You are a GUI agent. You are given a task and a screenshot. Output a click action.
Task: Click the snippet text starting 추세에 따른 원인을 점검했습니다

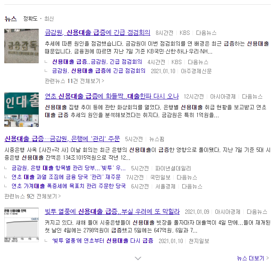157,48
